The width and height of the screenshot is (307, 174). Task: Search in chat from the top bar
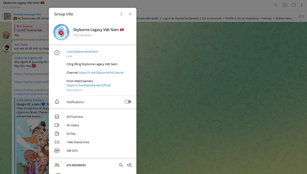click(x=276, y=5)
